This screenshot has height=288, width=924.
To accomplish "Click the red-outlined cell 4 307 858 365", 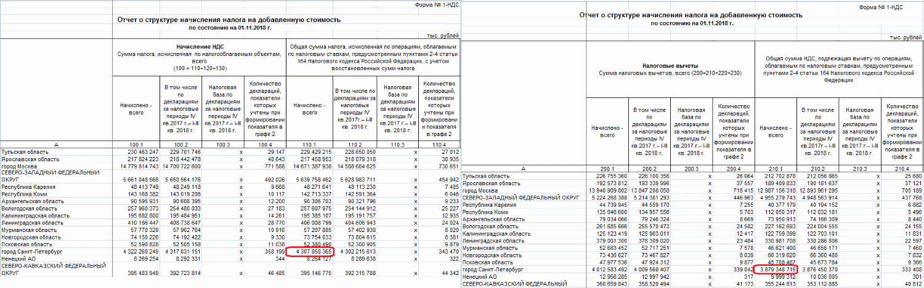I will coord(311,252).
